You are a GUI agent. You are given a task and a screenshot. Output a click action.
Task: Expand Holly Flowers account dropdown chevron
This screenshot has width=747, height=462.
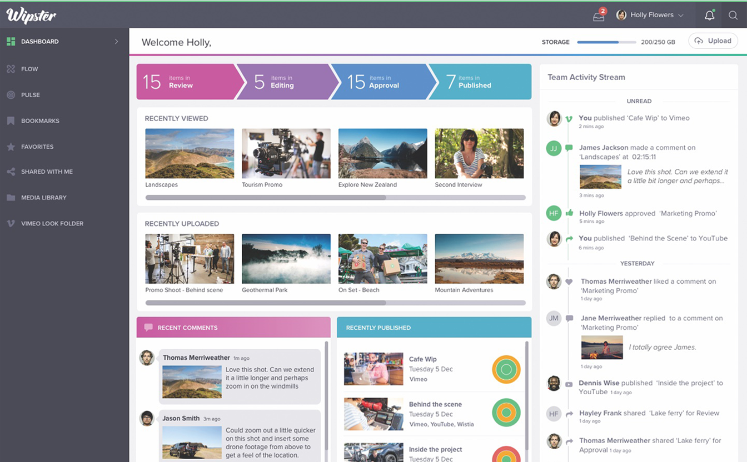681,16
